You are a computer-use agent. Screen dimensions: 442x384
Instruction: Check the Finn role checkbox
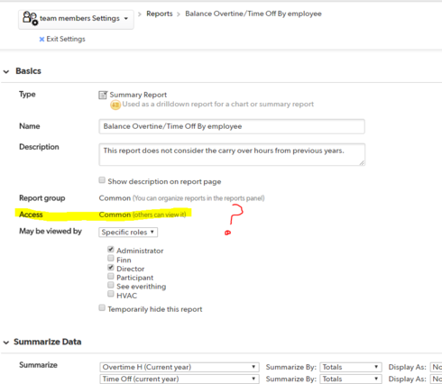pos(111,258)
